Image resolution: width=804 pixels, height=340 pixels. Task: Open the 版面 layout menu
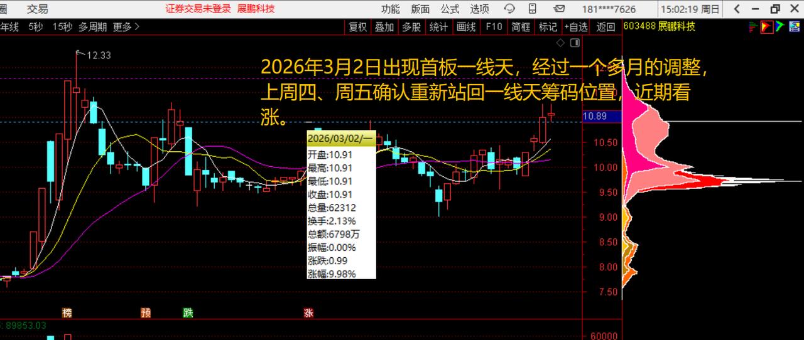(420, 9)
